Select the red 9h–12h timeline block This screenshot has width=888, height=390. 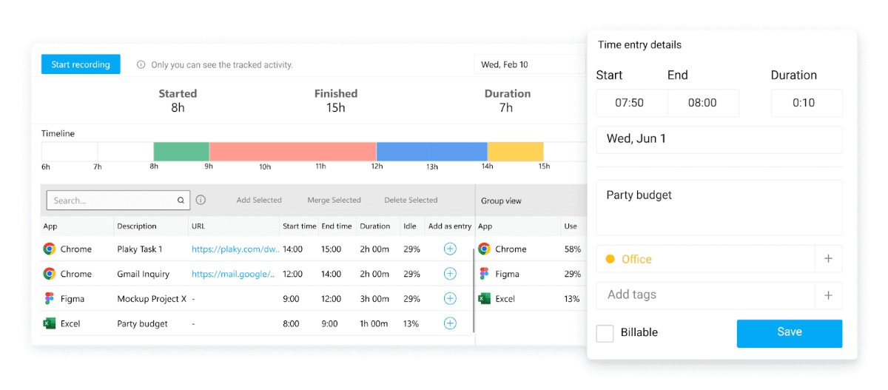[293, 152]
